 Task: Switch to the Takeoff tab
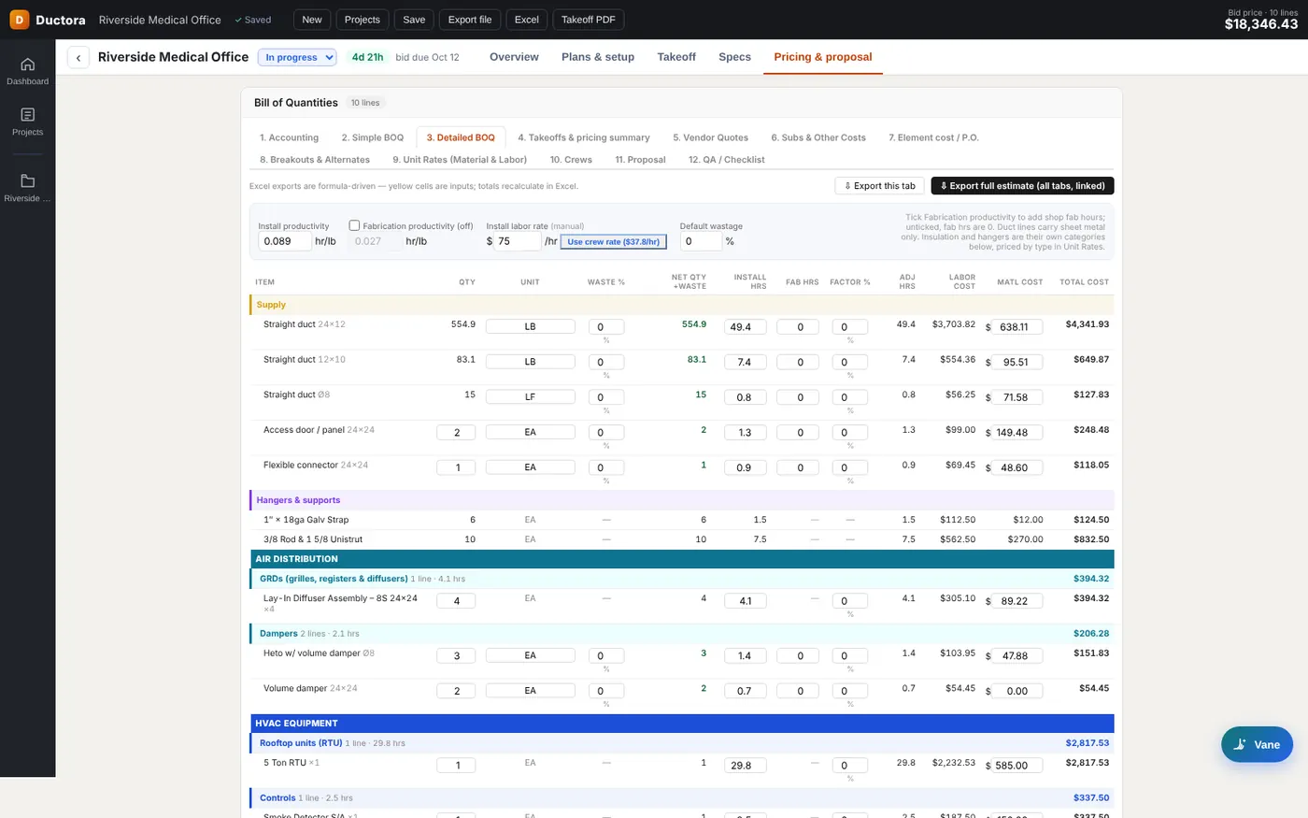(x=676, y=57)
